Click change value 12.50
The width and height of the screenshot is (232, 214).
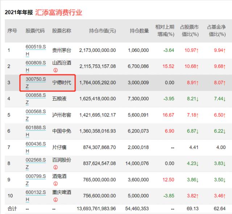tap(168, 180)
